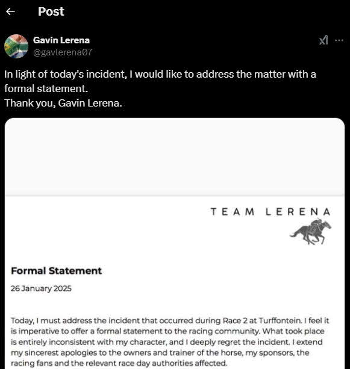Image resolution: width=350 pixels, height=369 pixels.
Task: Open the Grok explain-post icon
Action: coord(323,40)
